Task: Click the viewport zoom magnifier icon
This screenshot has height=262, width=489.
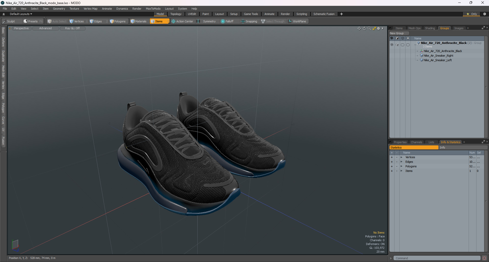Action: click(x=369, y=28)
